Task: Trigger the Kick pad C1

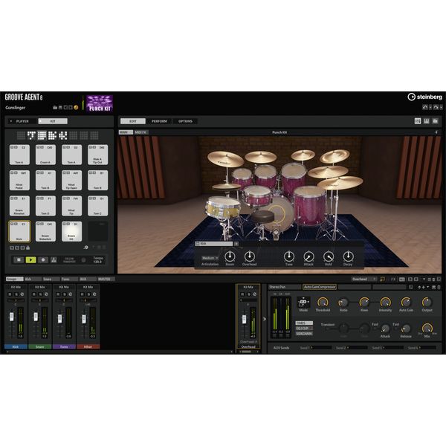Action: point(19,230)
